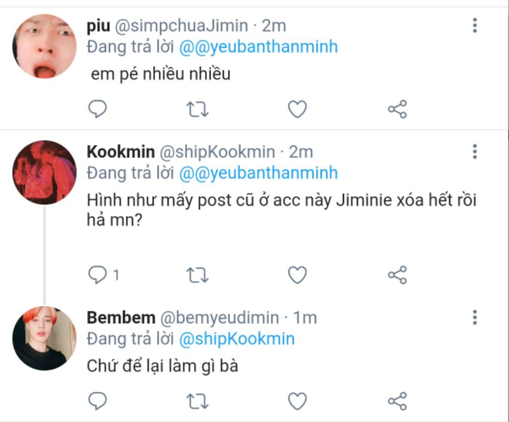509x422 pixels.
Task: Open more options for Kookmin's tweet
Action: click(475, 152)
